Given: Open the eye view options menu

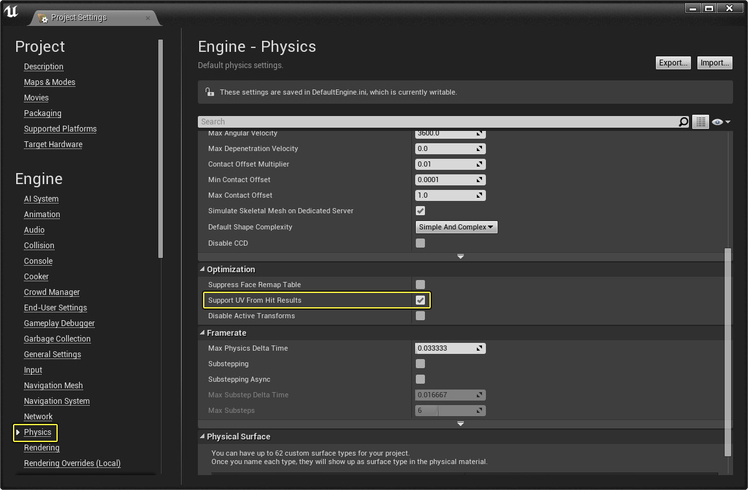Looking at the screenshot, I should click(721, 122).
